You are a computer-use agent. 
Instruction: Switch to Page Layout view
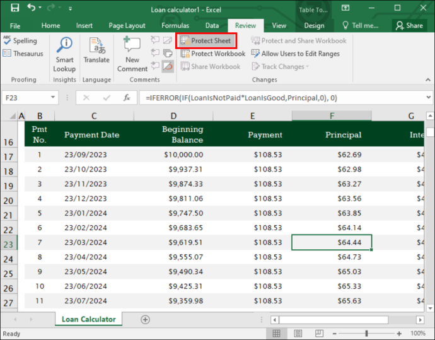[x=298, y=333]
